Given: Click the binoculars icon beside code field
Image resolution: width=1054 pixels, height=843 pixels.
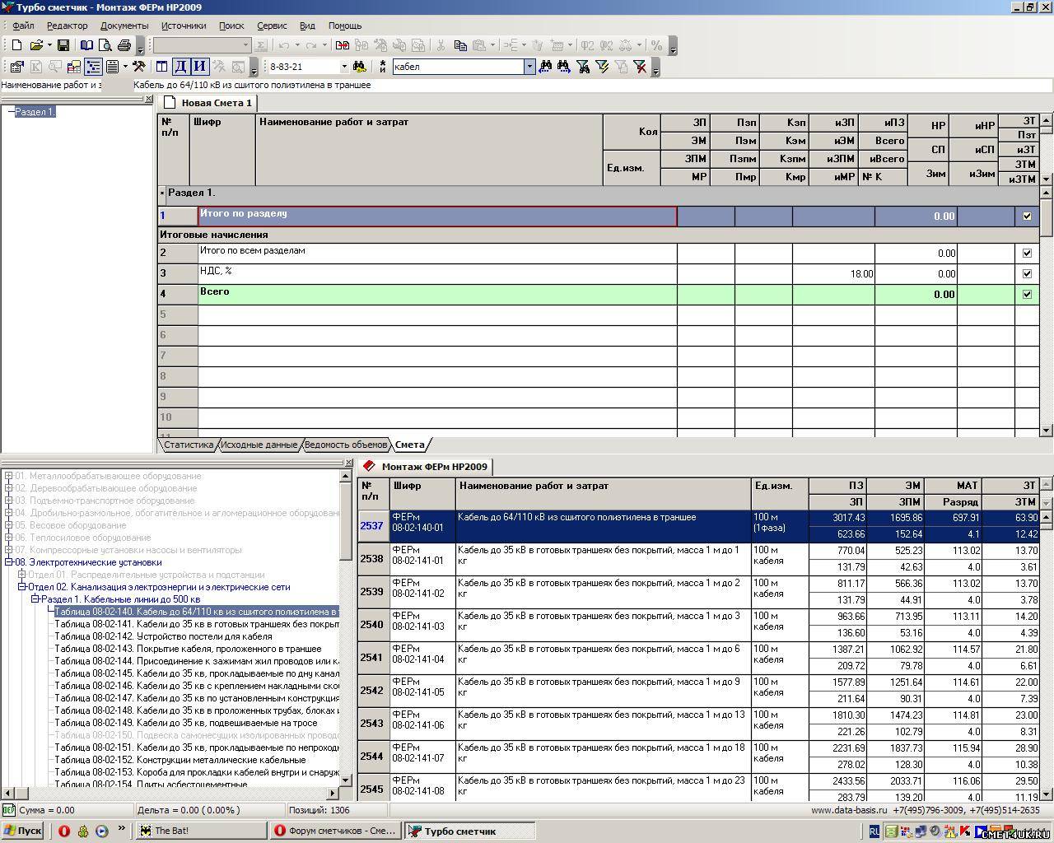Looking at the screenshot, I should click(359, 67).
